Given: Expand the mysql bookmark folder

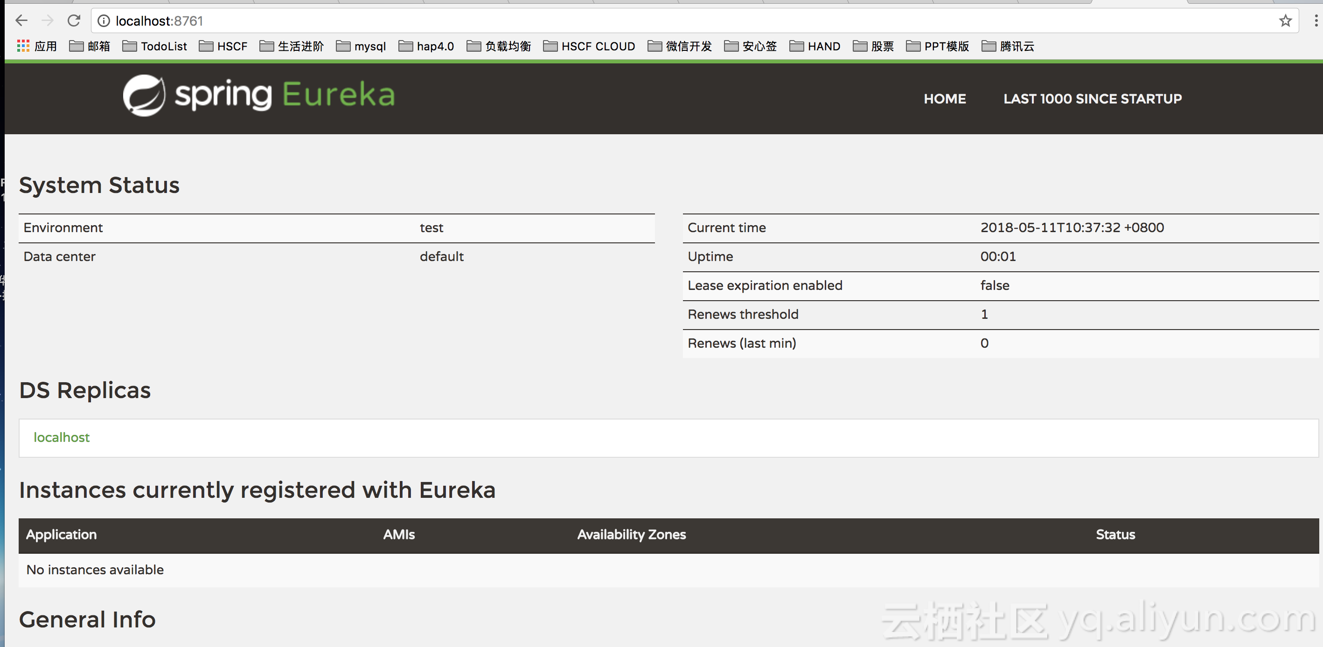Looking at the screenshot, I should click(361, 46).
